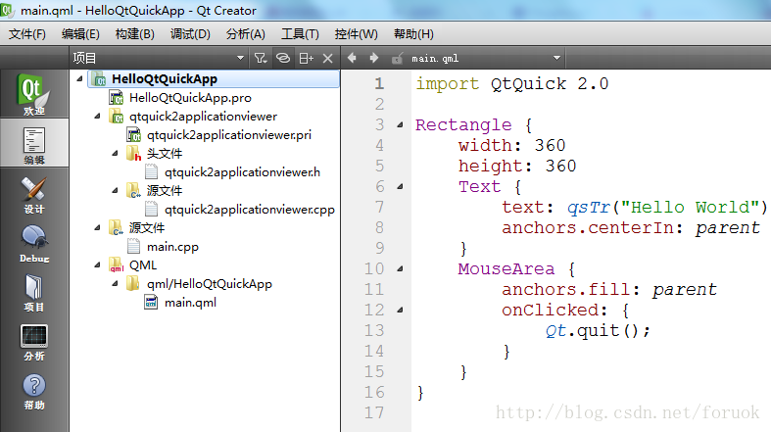The width and height of the screenshot is (771, 432).
Task: Open the 帮助(H) menu
Action: click(x=413, y=34)
